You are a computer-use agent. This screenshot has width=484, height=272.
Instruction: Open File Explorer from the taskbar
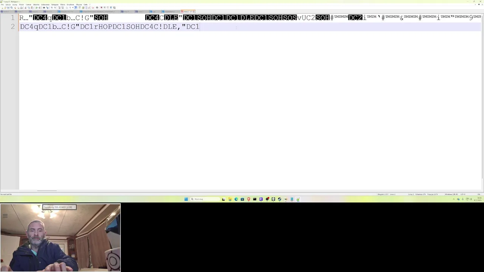tap(230, 199)
